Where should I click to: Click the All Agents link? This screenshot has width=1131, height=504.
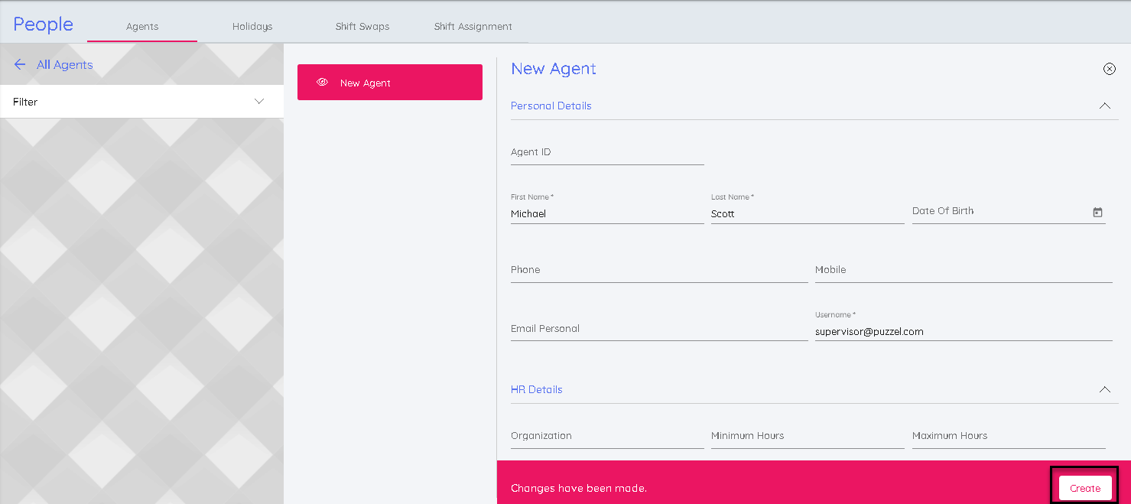[x=65, y=65]
